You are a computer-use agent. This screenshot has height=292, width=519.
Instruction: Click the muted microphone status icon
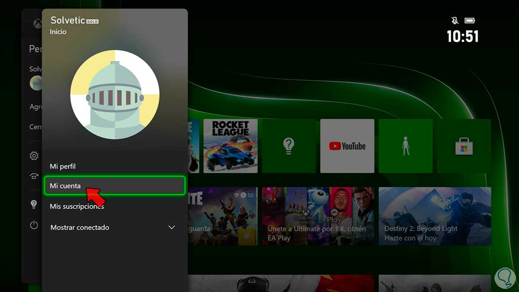[x=454, y=20]
